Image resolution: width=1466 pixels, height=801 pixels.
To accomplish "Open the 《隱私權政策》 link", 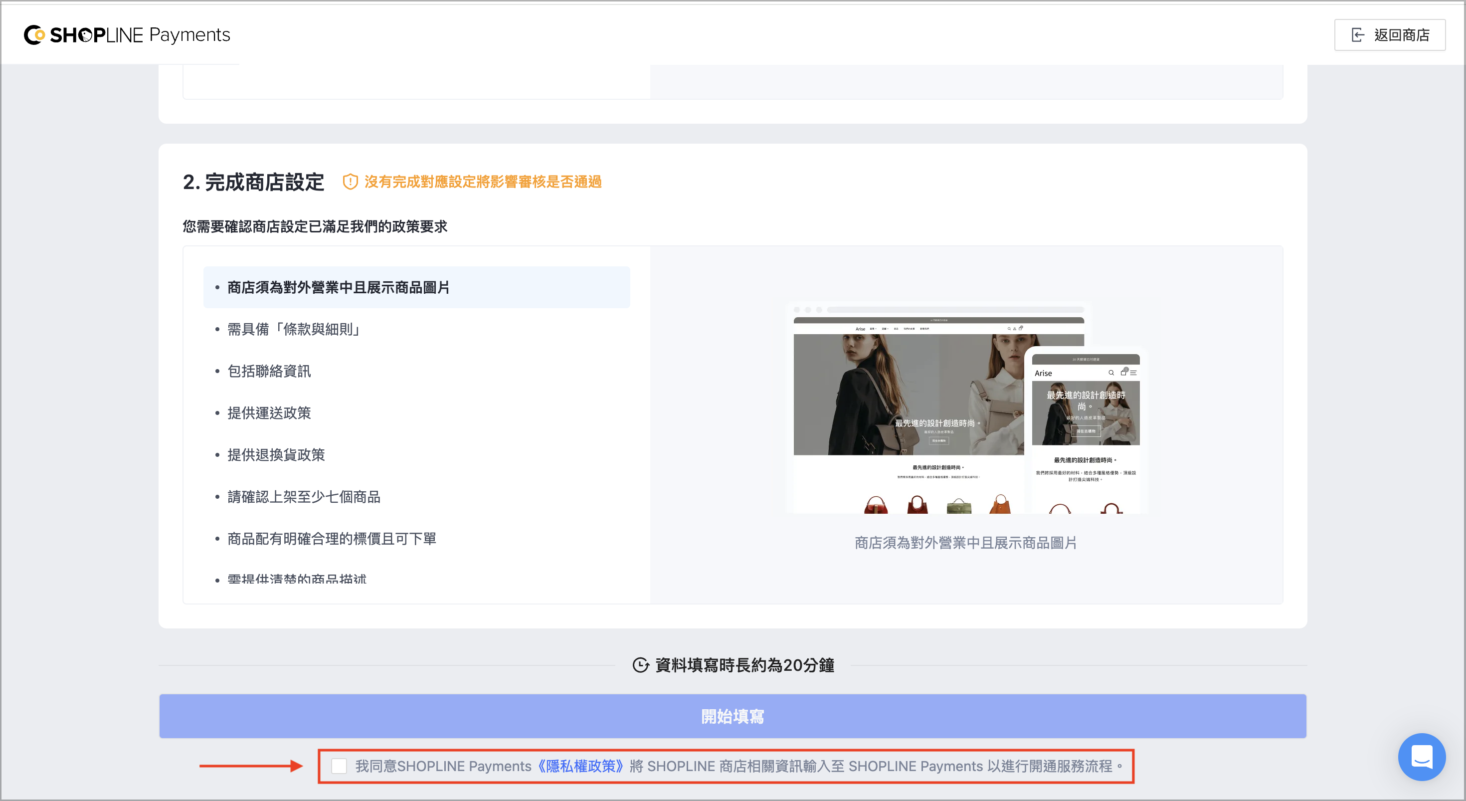I will click(x=580, y=766).
